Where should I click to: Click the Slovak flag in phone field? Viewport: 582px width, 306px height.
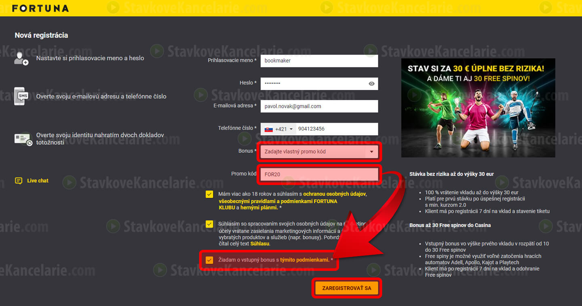pyautogui.click(x=268, y=129)
